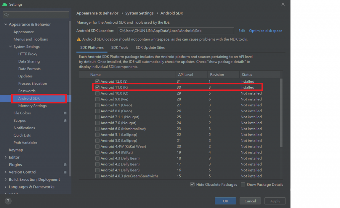
Task: Check the Android 8.1 (Oreo) checkbox
Action: (97, 105)
